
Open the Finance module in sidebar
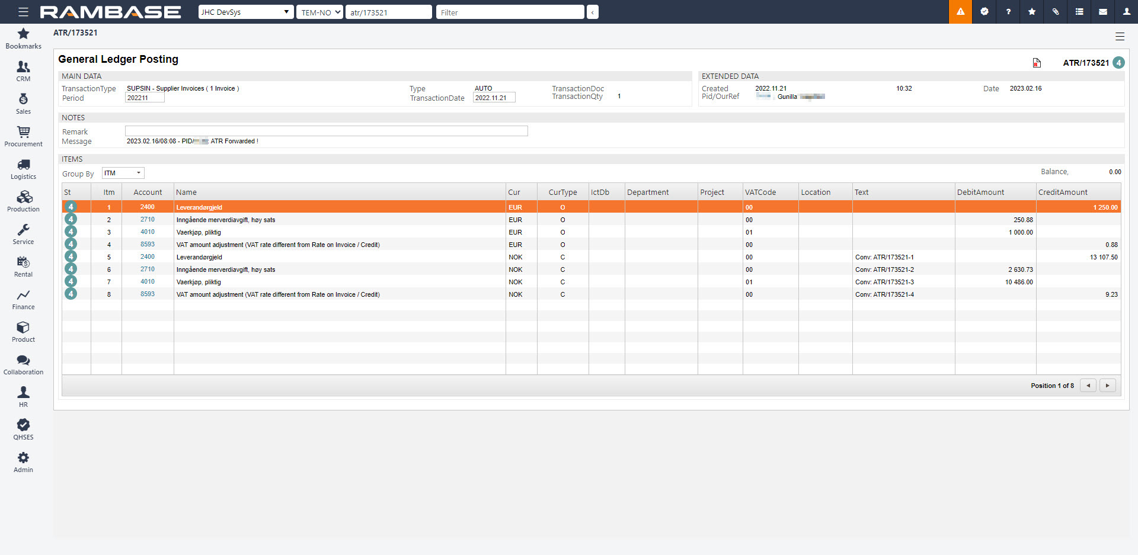click(x=23, y=300)
